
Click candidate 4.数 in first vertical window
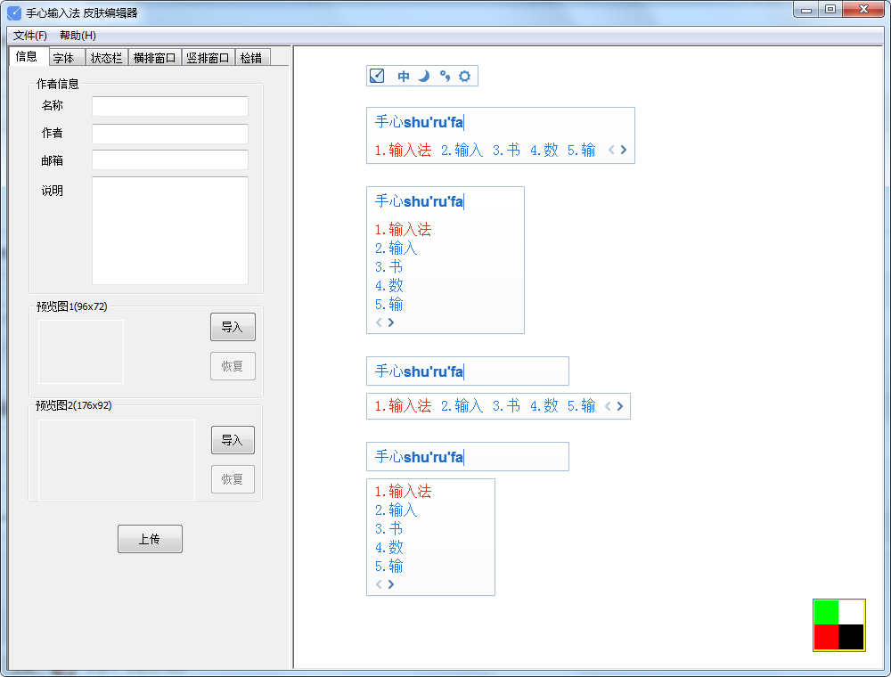pos(389,286)
